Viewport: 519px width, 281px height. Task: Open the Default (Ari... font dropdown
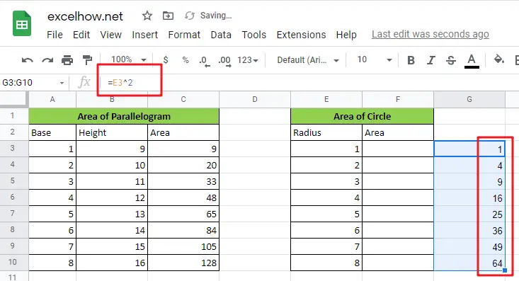point(308,60)
